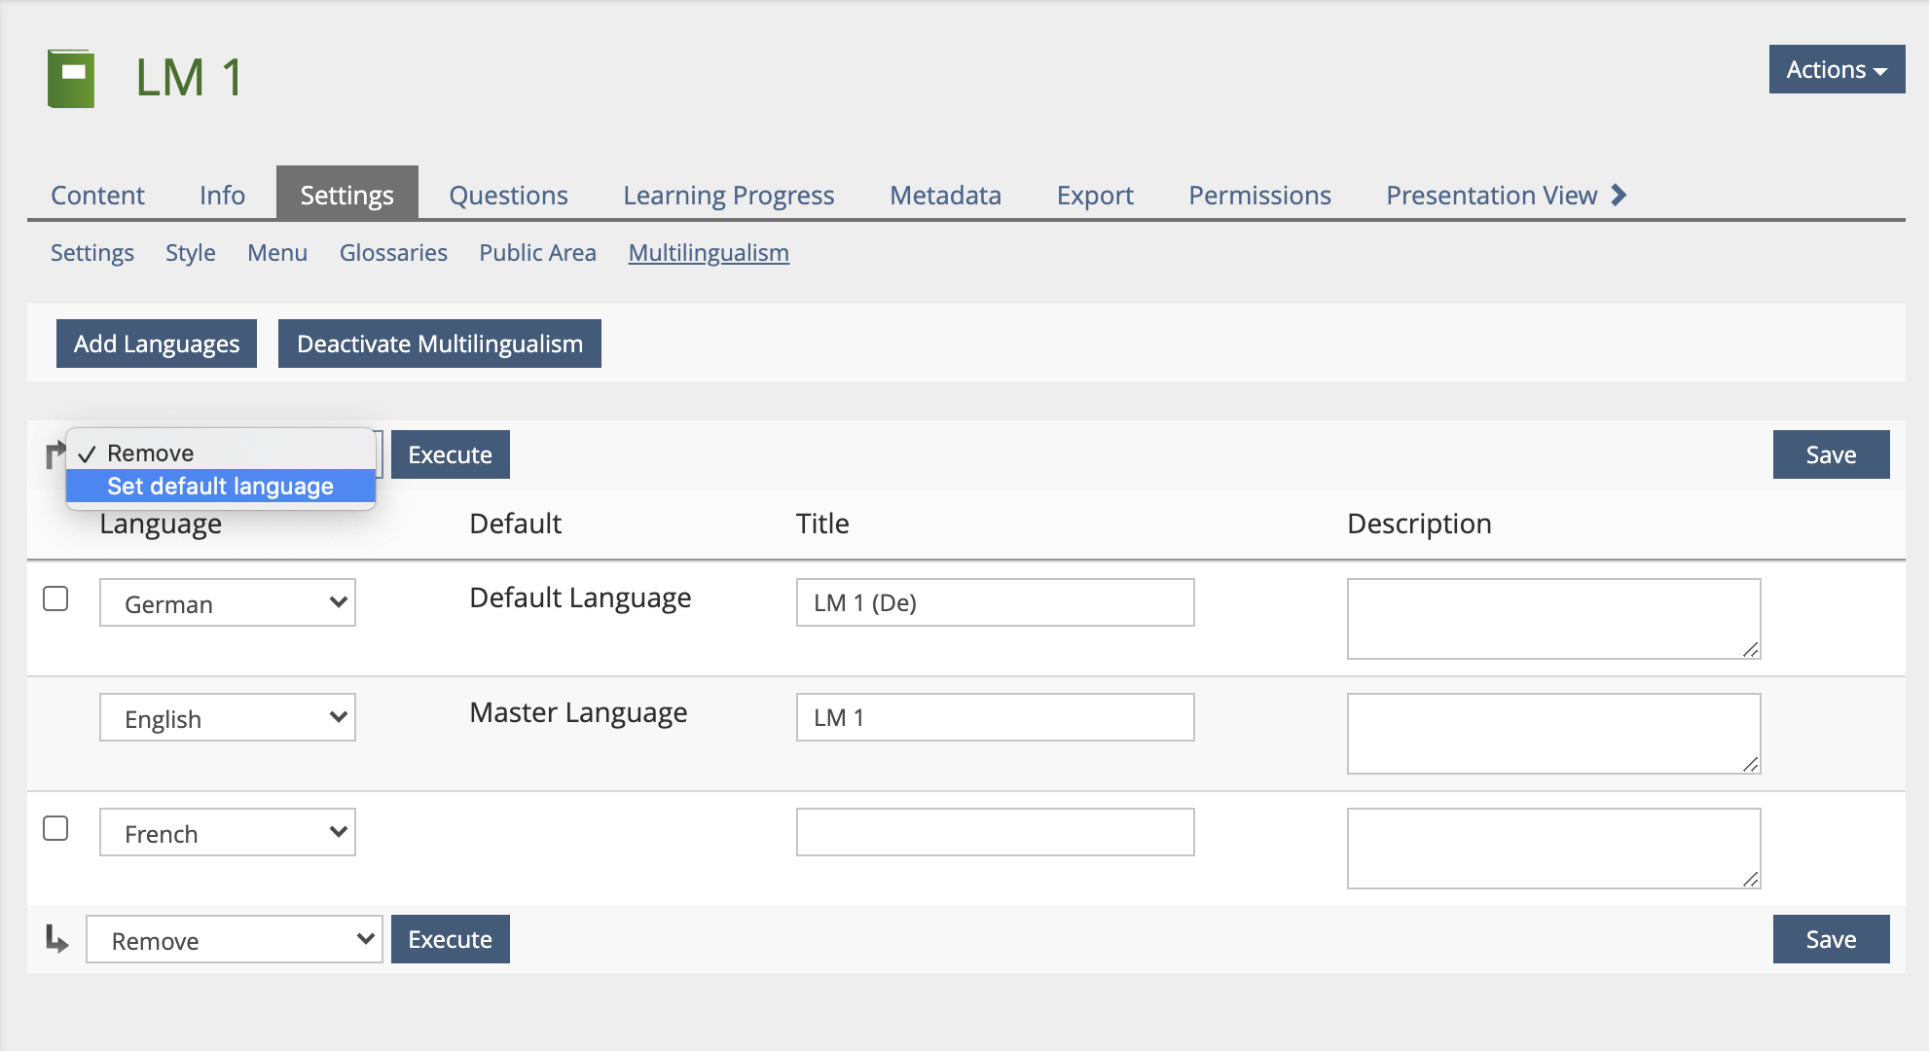
Task: Click the French title input field
Action: click(995, 833)
